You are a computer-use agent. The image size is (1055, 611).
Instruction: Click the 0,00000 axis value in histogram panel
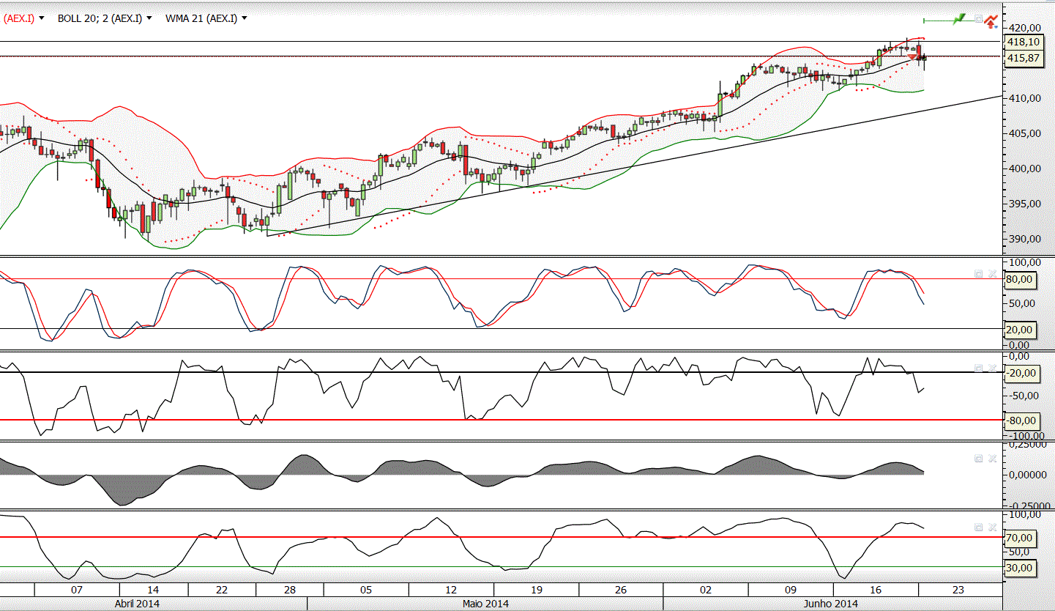coord(1028,475)
